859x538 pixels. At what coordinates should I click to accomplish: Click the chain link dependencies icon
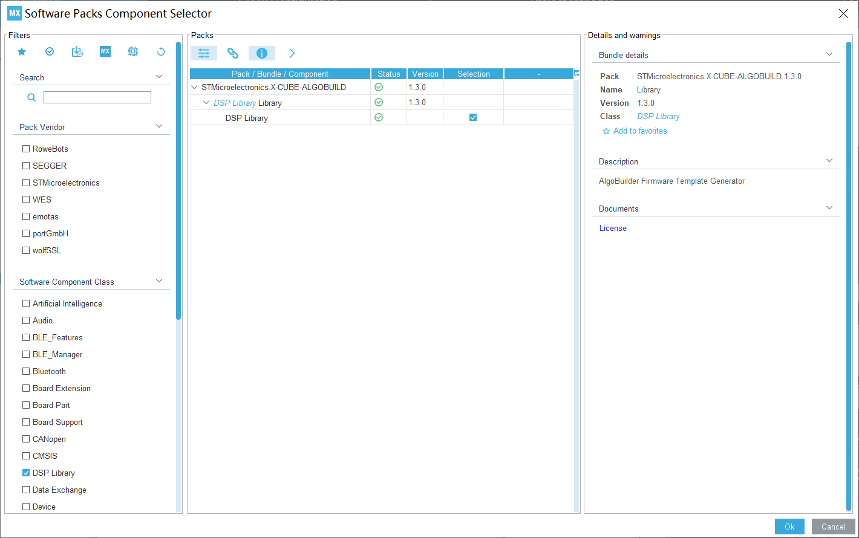[233, 53]
